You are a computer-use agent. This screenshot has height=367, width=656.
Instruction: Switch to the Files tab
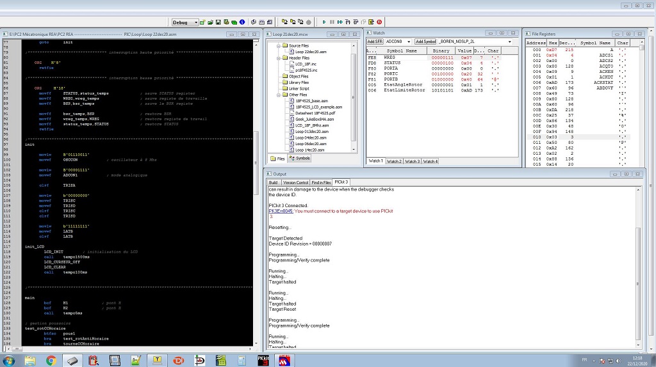(277, 158)
